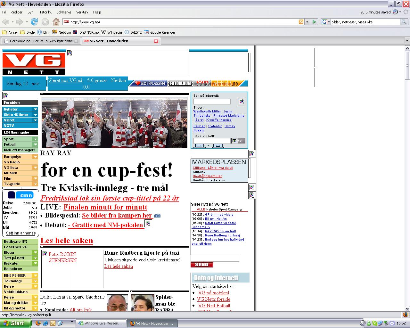Screen dimensions: 410x328
Task: Open the Fil menu
Action: 4,12
